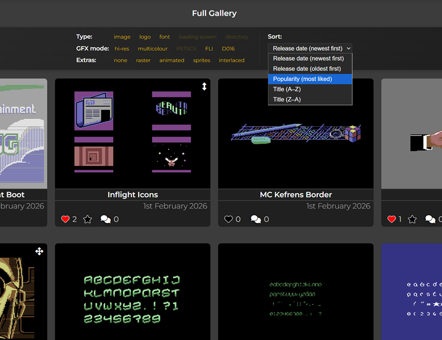Toggle the hi-res GFX mode filter
442x340 pixels.
tap(122, 49)
